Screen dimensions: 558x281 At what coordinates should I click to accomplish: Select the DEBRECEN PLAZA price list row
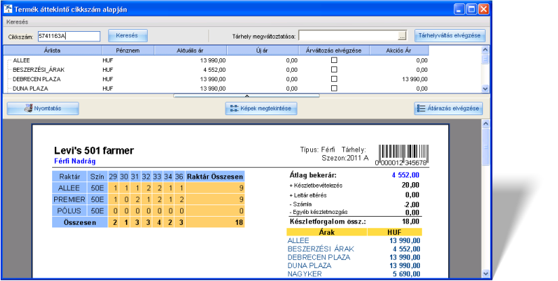point(216,79)
